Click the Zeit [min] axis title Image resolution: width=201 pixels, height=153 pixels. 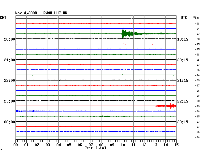pyautogui.click(x=95, y=148)
